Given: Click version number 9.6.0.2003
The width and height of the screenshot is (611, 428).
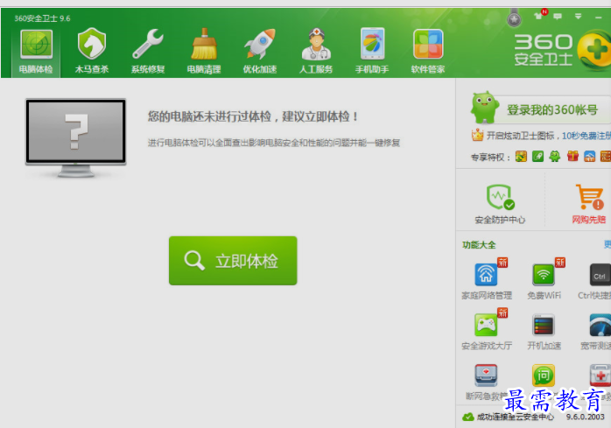Looking at the screenshot, I should [x=586, y=417].
